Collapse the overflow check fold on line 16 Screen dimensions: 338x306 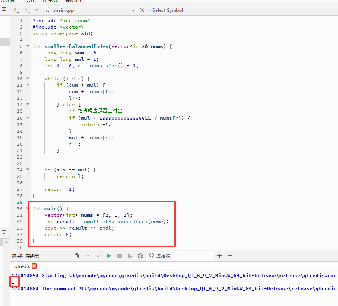[28, 118]
